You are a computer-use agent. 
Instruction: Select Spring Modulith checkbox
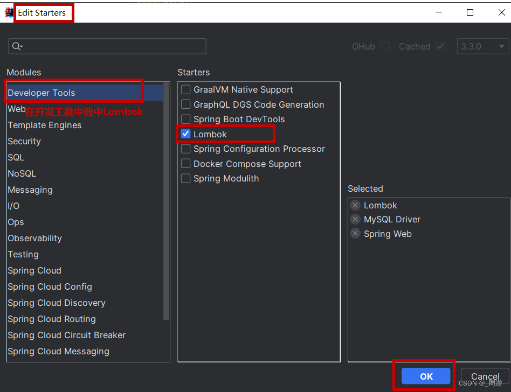pos(185,178)
